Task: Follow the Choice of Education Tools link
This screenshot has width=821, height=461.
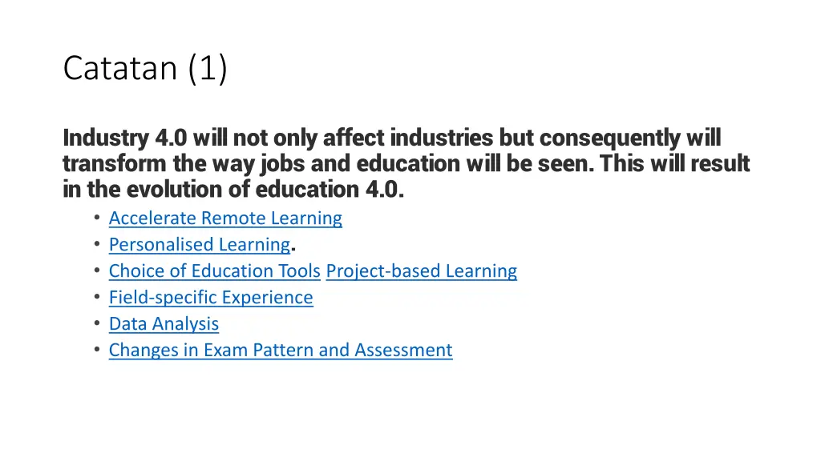Action: pos(215,271)
